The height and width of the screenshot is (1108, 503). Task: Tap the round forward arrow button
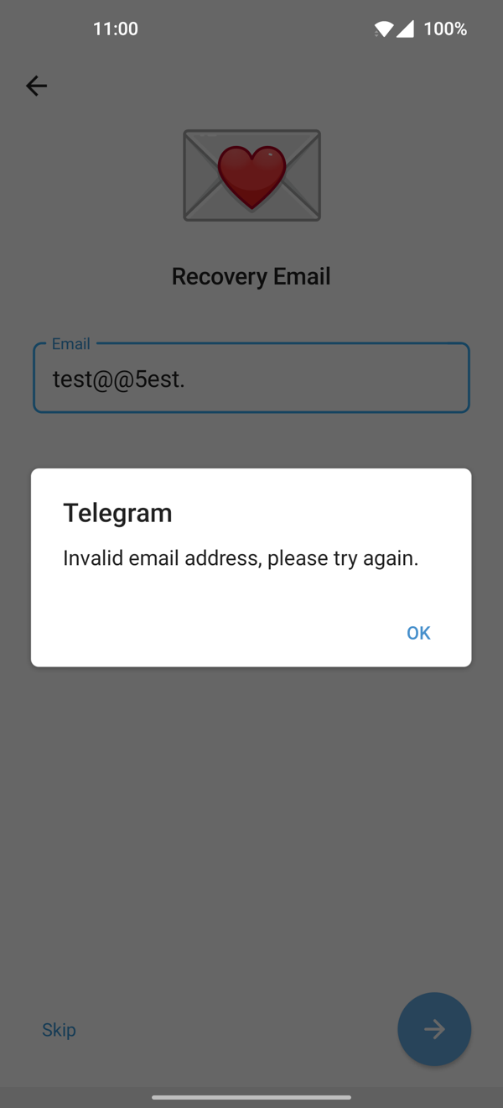[x=434, y=1029]
